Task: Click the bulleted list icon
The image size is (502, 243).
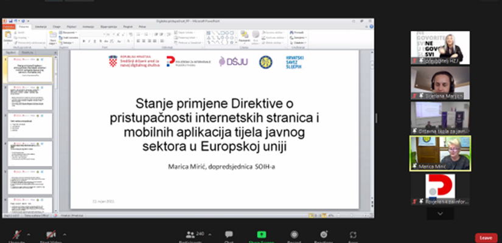Action: [139, 34]
